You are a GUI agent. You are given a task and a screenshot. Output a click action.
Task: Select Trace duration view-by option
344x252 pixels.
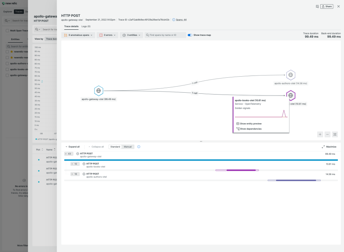(x=51, y=39)
